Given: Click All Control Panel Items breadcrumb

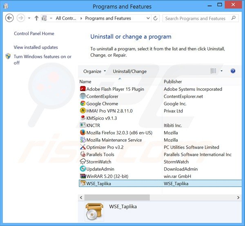Looking at the screenshot, I should [x=66, y=18].
